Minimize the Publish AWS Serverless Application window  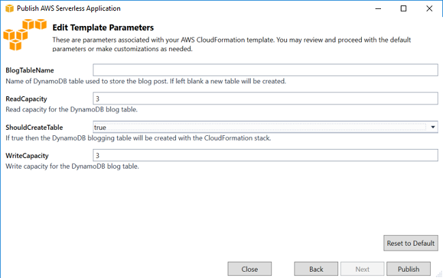[378, 8]
